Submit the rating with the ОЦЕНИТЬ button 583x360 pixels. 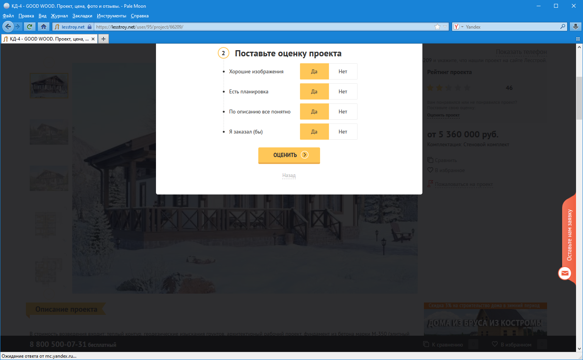289,155
